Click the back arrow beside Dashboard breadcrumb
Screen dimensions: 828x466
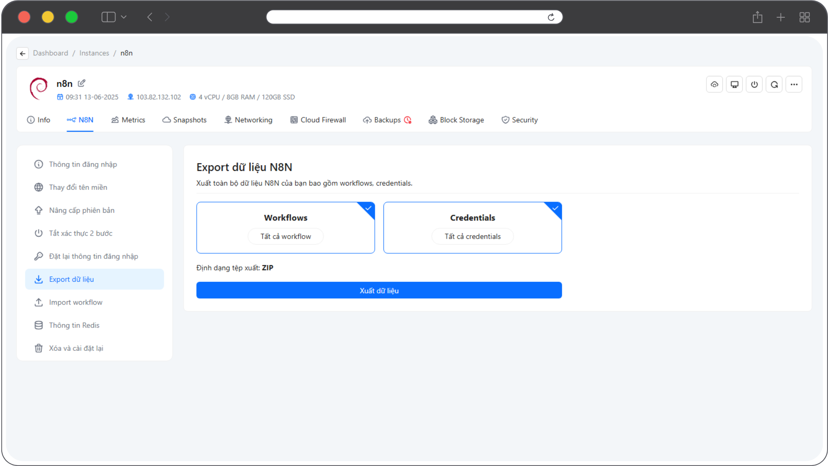(x=22, y=54)
